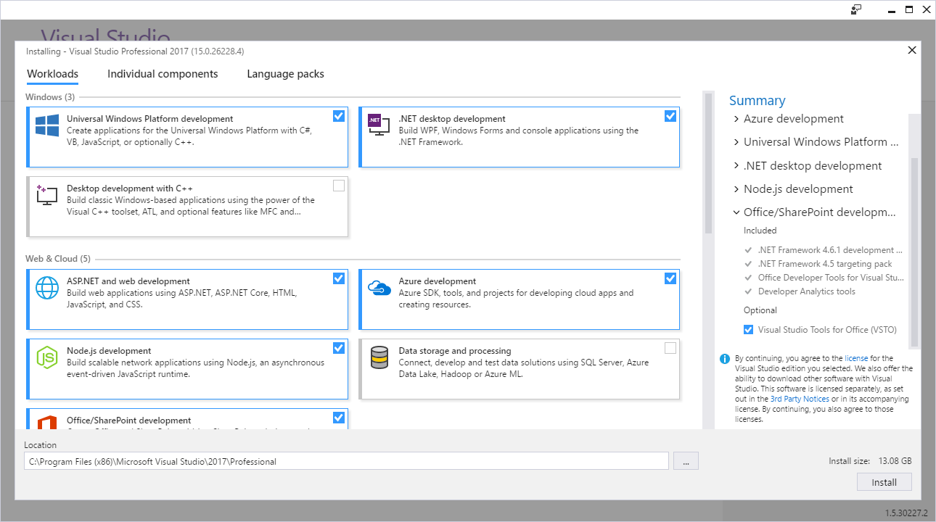Enable the Data storage and processing checkbox
This screenshot has height=522, width=936.
[x=670, y=348]
